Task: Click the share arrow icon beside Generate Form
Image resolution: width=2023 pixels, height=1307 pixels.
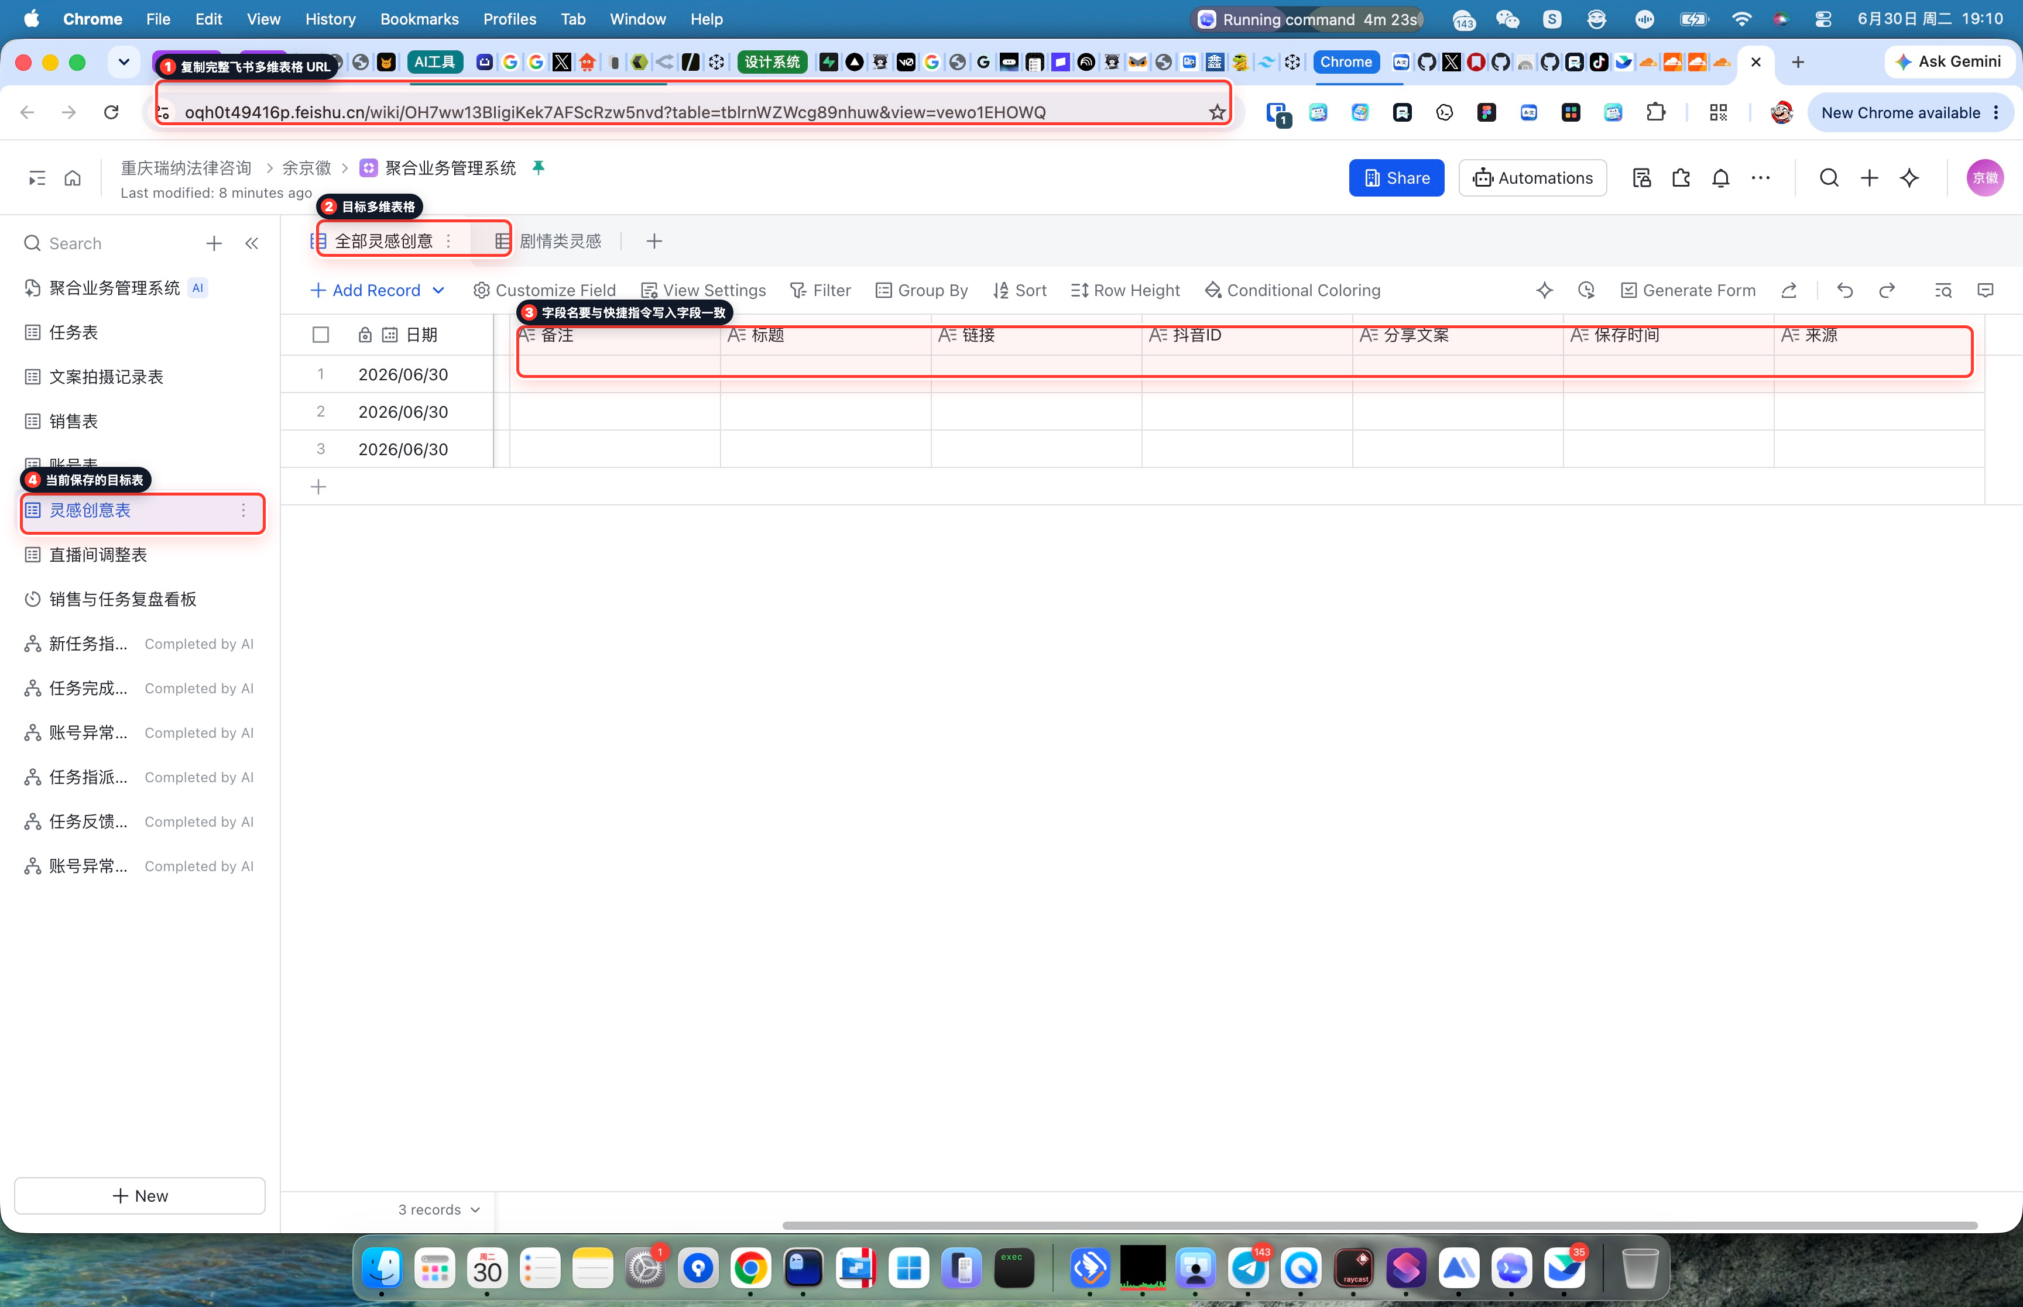Action: [x=1789, y=290]
